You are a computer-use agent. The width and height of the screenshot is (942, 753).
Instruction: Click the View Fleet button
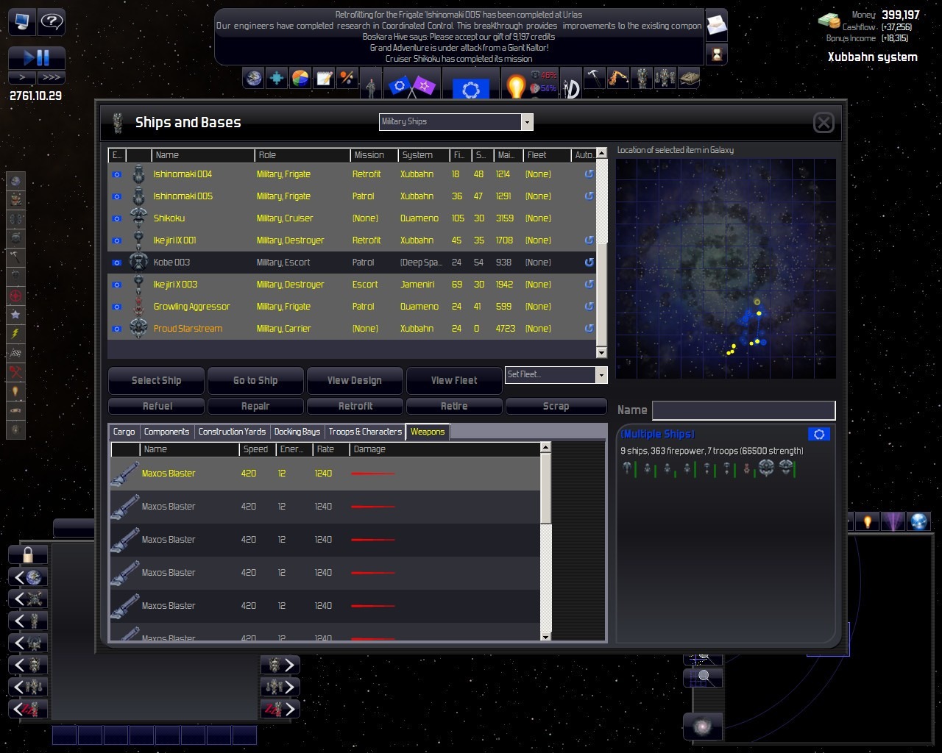(454, 380)
